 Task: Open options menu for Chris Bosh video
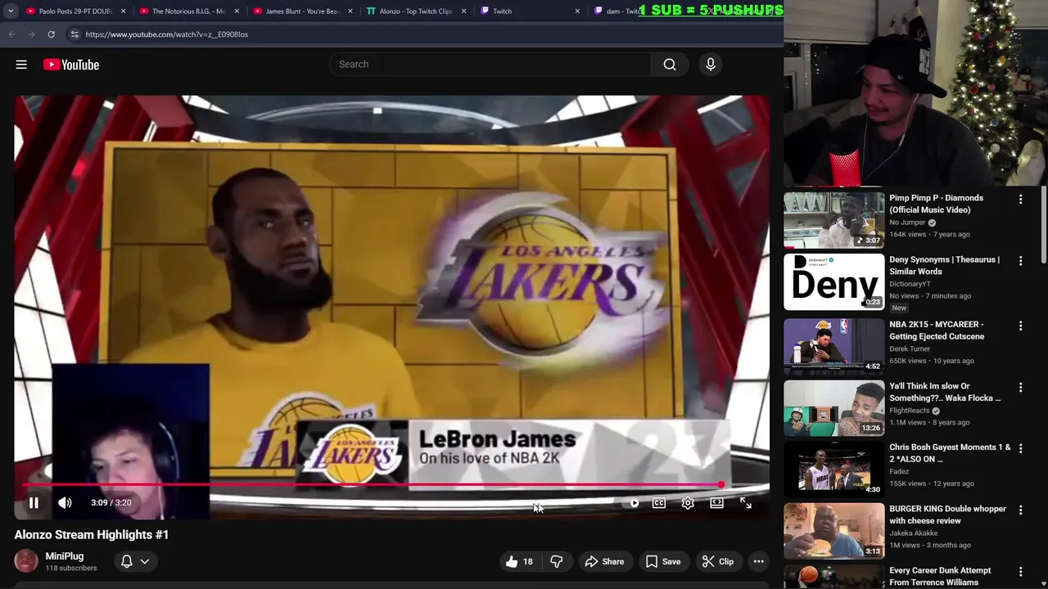click(1020, 448)
